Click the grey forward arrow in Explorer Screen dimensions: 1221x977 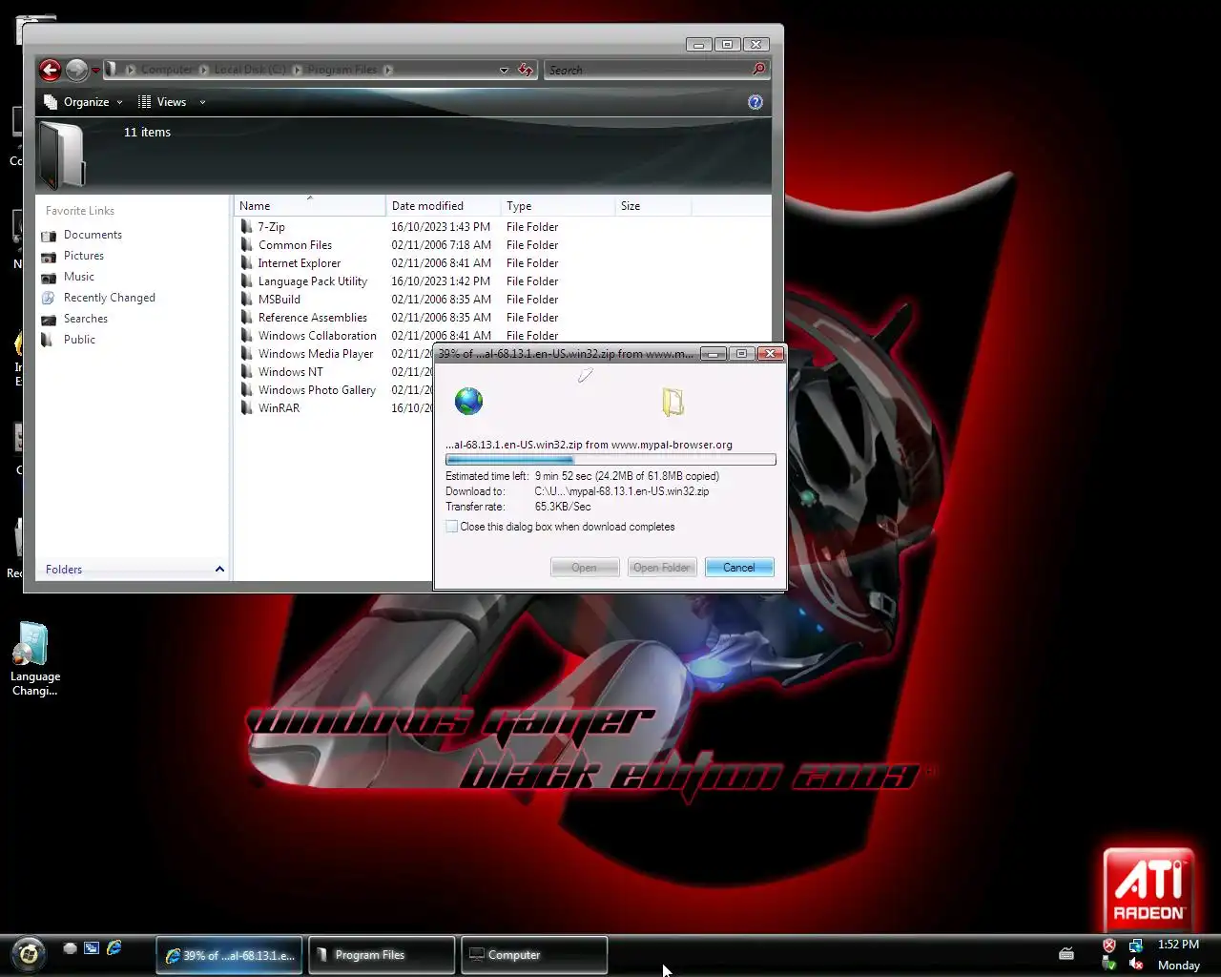click(76, 70)
